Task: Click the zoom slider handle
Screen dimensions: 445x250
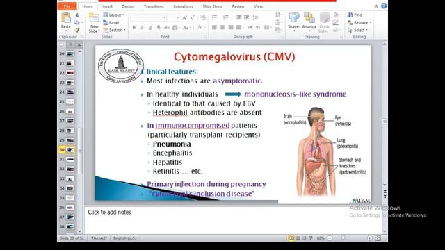Action: [x=343, y=238]
